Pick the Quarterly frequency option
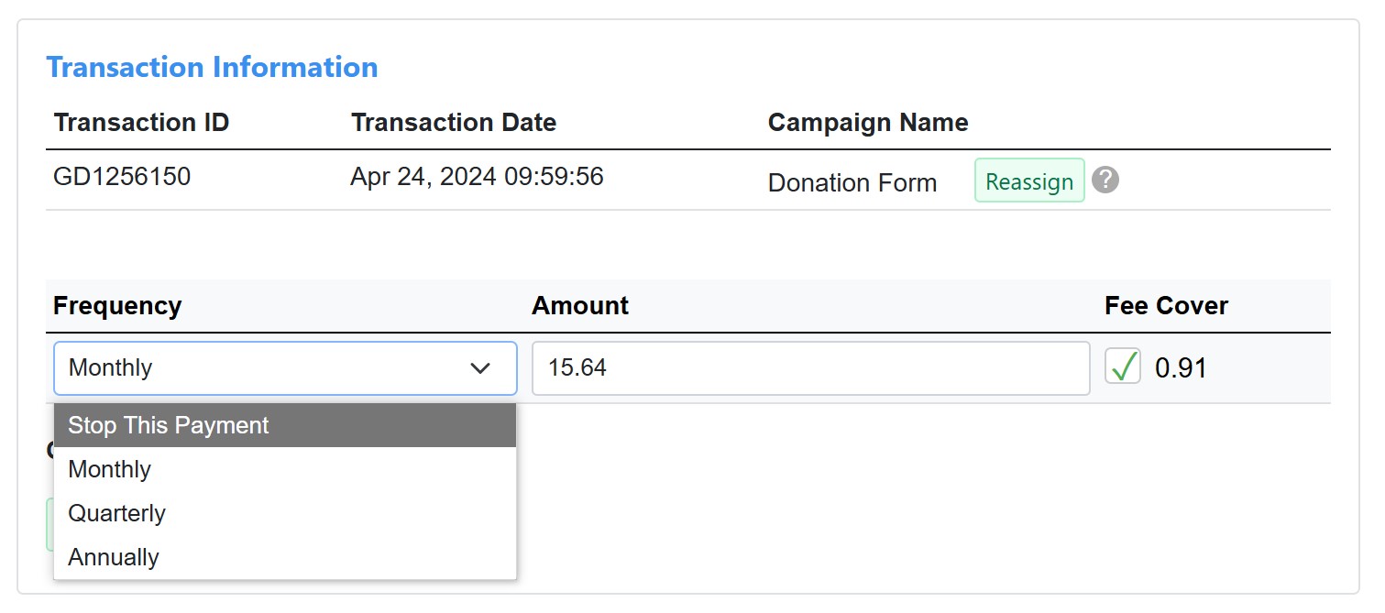The height and width of the screenshot is (613, 1385). coord(285,513)
